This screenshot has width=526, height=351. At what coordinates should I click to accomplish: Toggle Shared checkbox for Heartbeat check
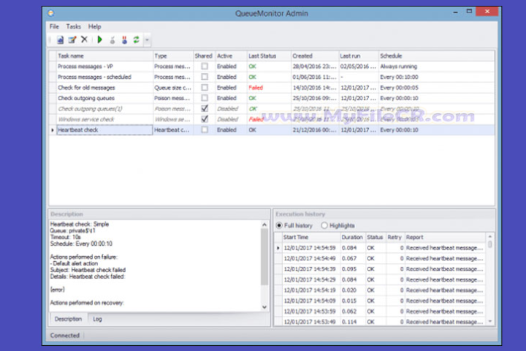205,130
